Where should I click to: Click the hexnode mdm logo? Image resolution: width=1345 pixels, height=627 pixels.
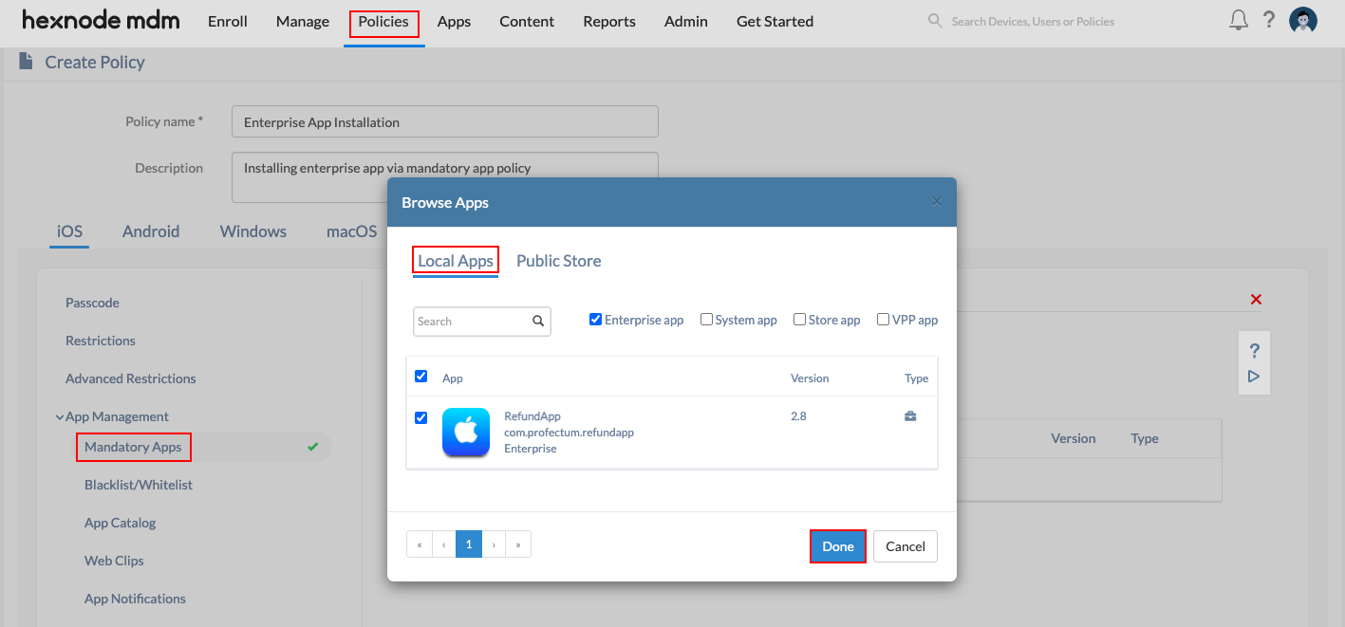(x=101, y=20)
